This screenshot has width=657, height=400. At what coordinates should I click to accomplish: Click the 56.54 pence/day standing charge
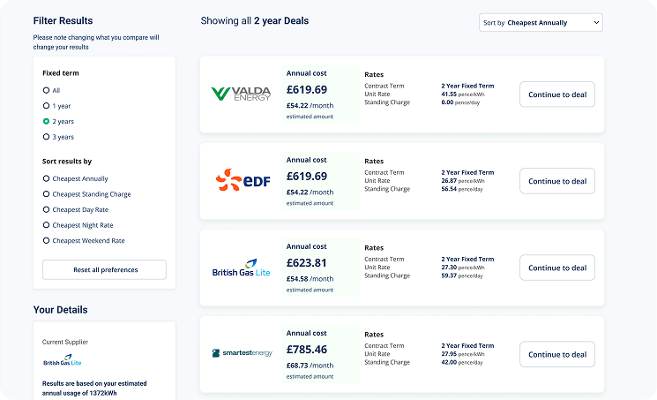(462, 189)
